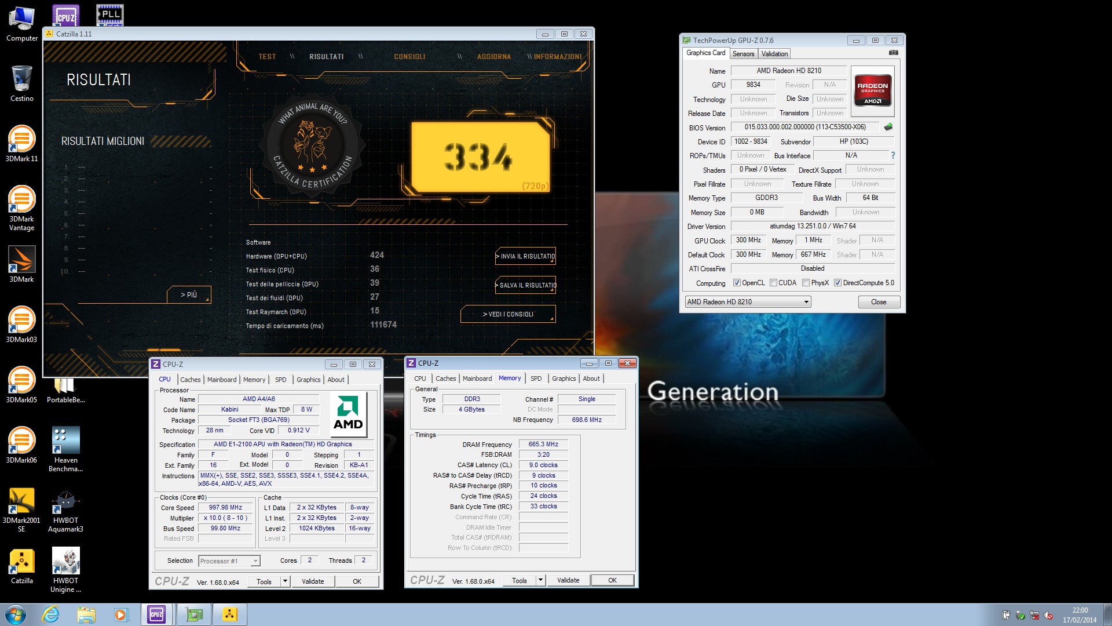Image resolution: width=1112 pixels, height=626 pixels.
Task: Click the GPU-Z screenshot camera icon
Action: pyautogui.click(x=894, y=53)
